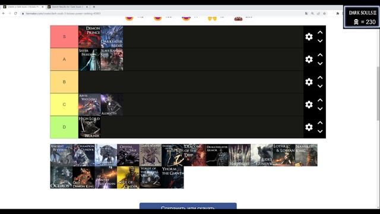Pick Champion Gundyr from unranked pool
This screenshot has width=380, height=214.
pos(84,155)
